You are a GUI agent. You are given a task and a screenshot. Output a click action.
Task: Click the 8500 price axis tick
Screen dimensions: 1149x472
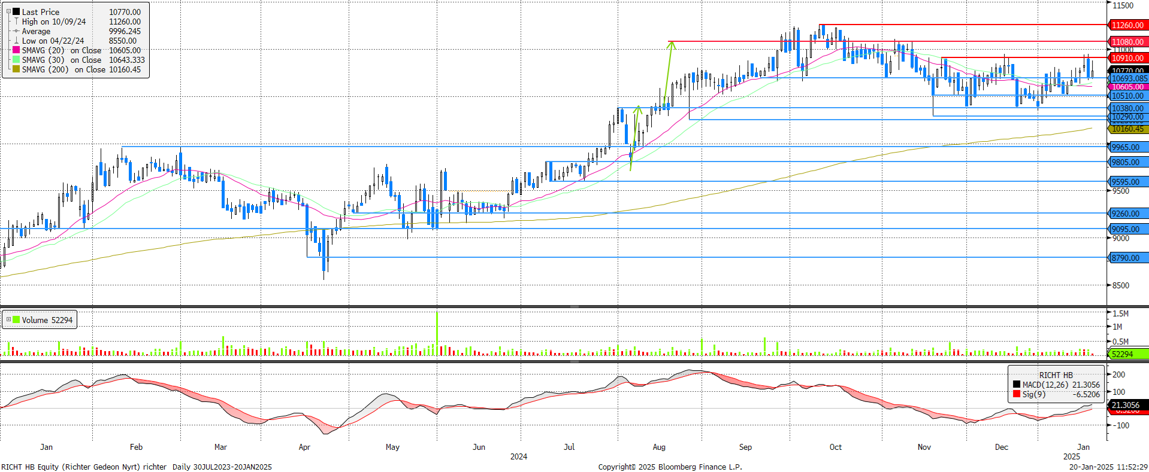click(x=1121, y=285)
